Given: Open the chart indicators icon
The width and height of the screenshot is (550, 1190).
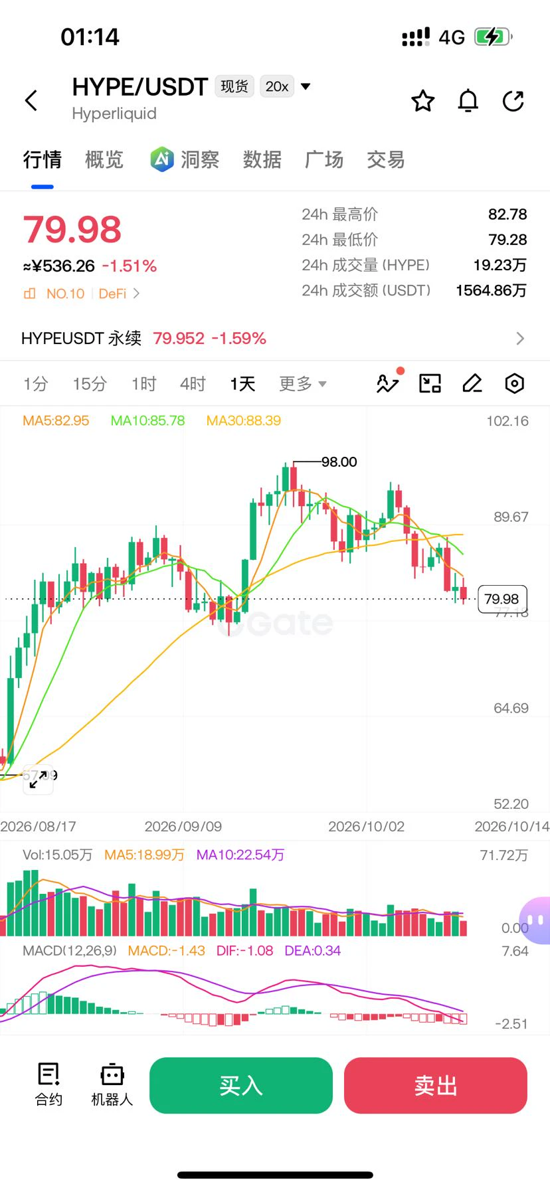Looking at the screenshot, I should point(388,382).
